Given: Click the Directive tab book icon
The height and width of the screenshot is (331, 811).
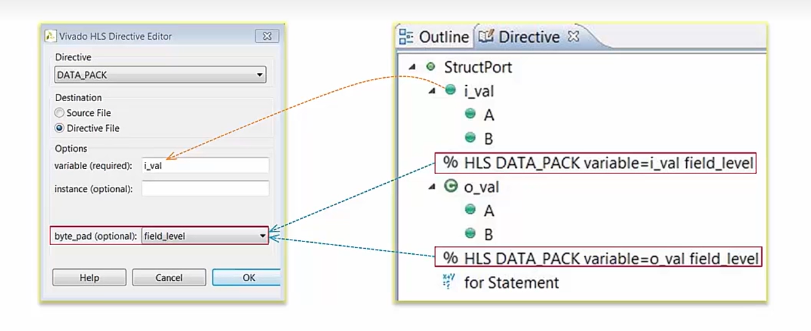Looking at the screenshot, I should 486,37.
